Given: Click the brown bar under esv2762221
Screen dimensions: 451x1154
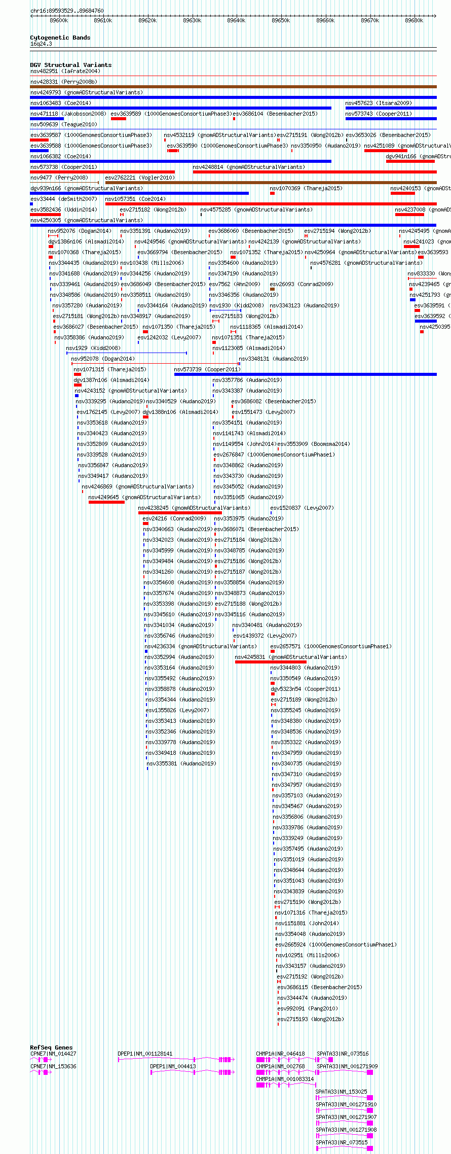Looking at the screenshot, I should [271, 183].
